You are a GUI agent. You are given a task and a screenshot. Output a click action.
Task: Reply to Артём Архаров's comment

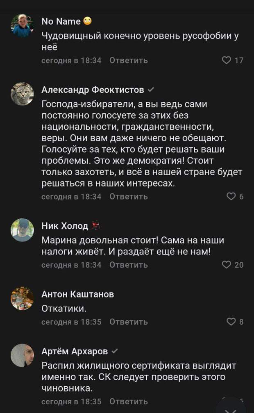[x=129, y=401]
